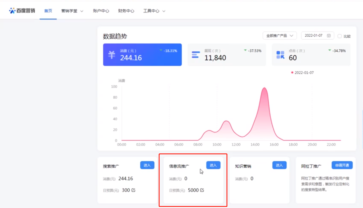The image size is (363, 208).
Task: Click the 信息流推广 card title
Action: pos(179,166)
